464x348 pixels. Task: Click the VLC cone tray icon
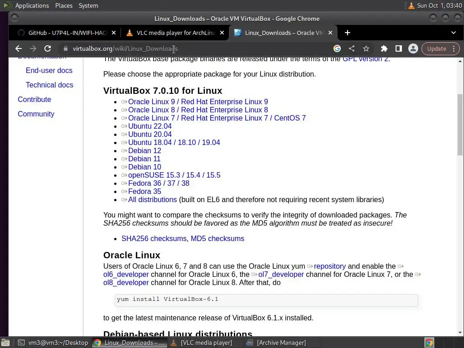click(411, 5)
